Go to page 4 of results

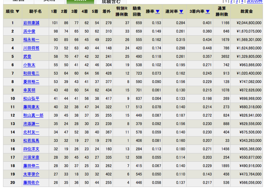point(242,1)
